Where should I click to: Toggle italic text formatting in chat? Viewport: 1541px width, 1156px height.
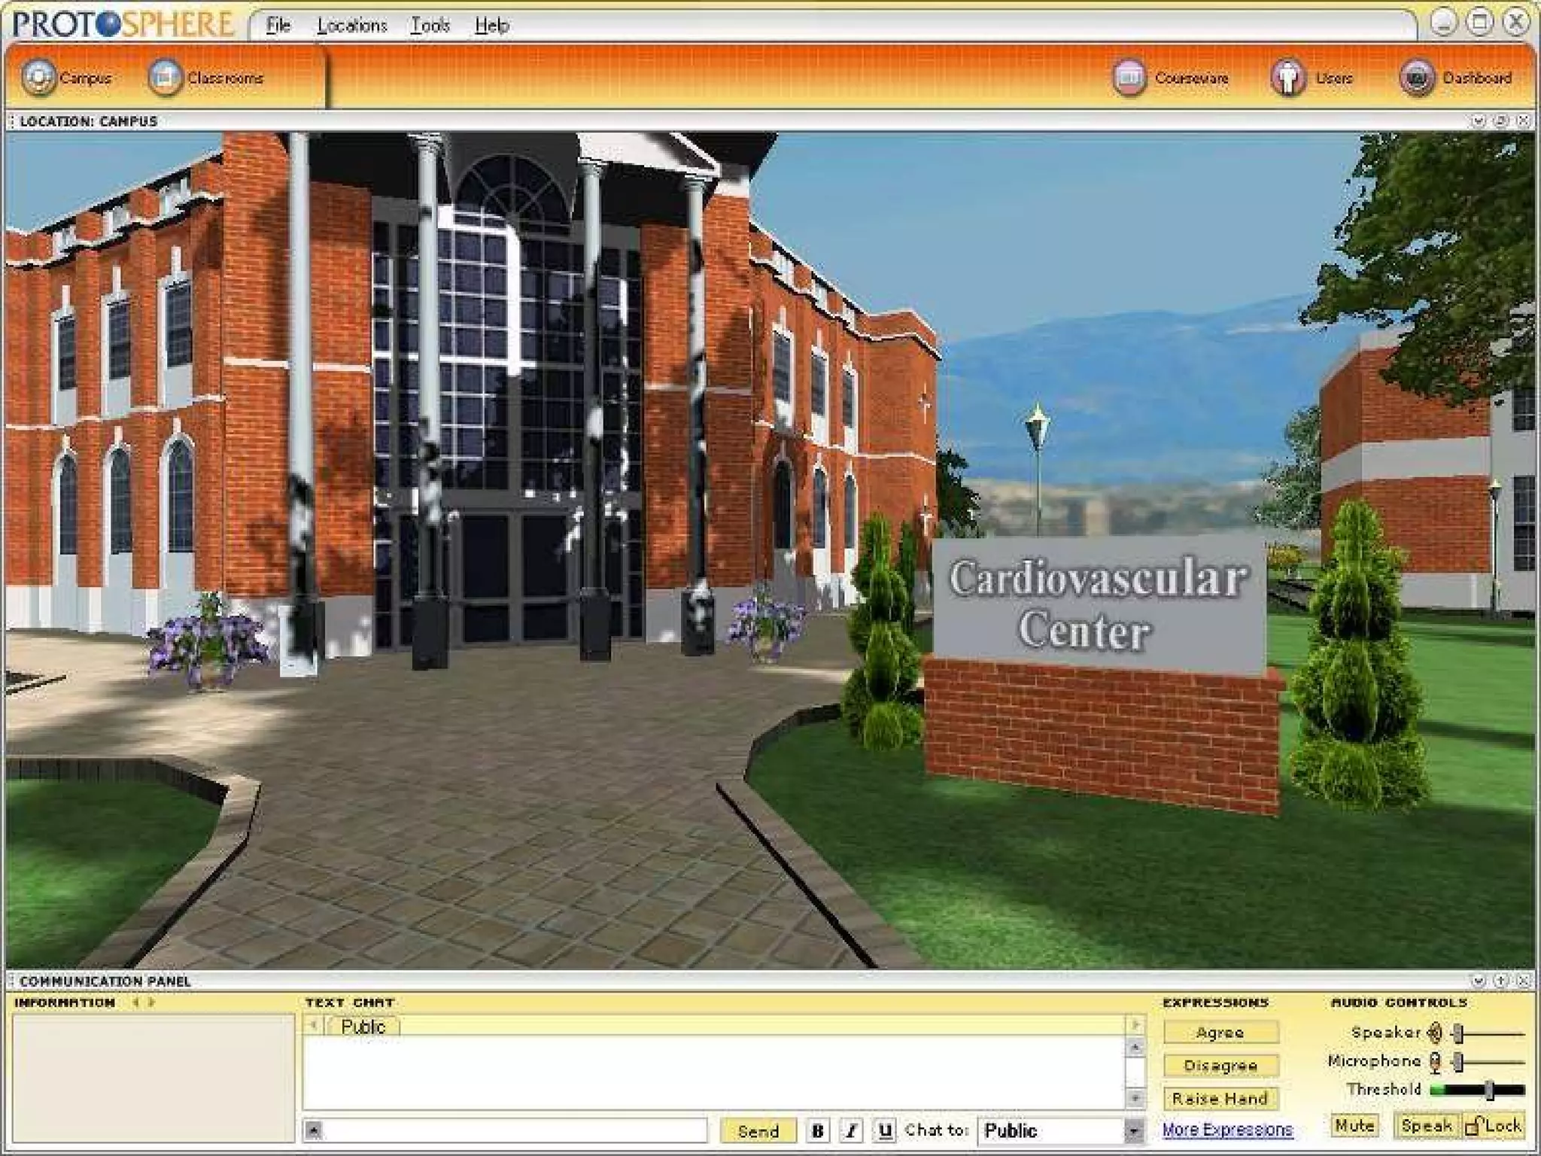pos(851,1130)
